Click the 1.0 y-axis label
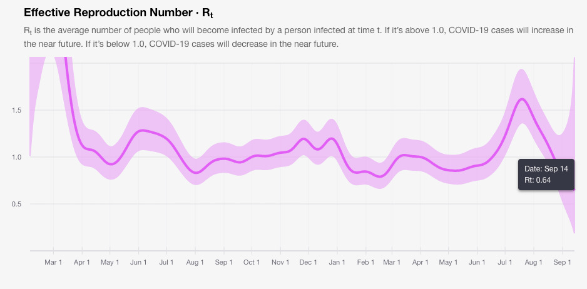 [18, 157]
